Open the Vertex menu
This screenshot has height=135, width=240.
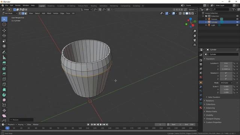coord(55,13)
